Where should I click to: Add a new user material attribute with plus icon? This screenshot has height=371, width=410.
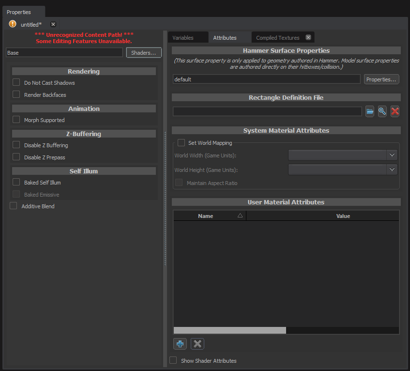coord(180,343)
